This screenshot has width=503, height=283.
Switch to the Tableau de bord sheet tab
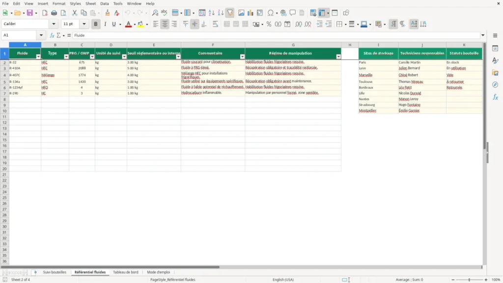125,272
